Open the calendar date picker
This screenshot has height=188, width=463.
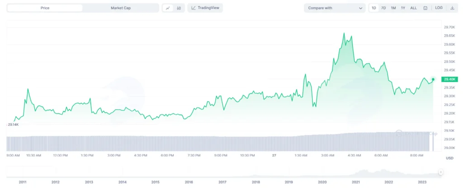(425, 8)
